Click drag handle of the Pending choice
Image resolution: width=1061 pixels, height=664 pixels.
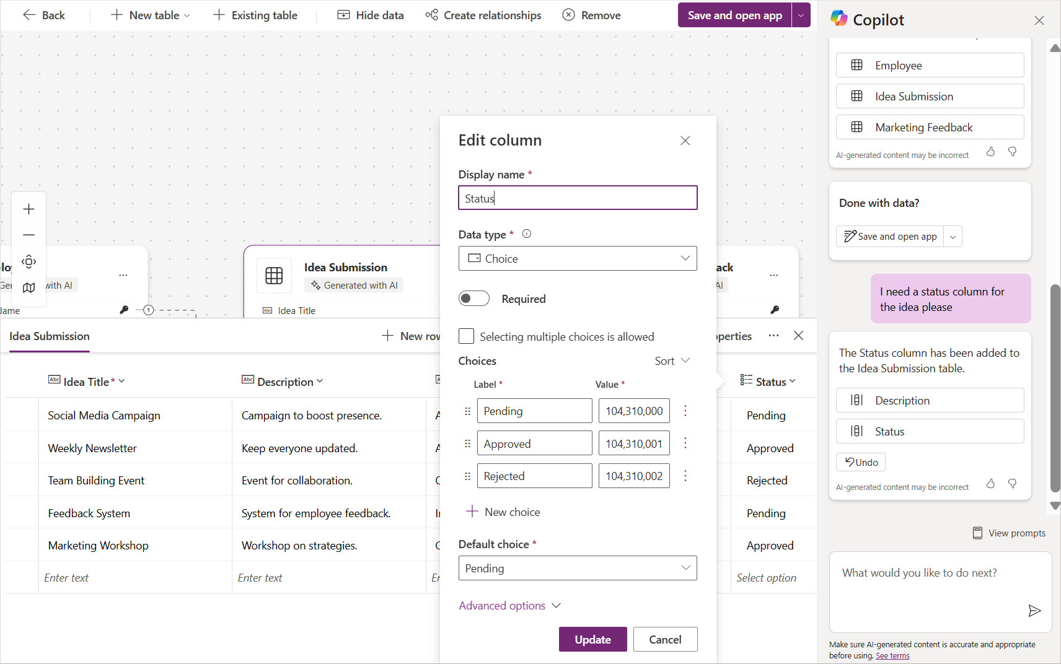pyautogui.click(x=467, y=411)
